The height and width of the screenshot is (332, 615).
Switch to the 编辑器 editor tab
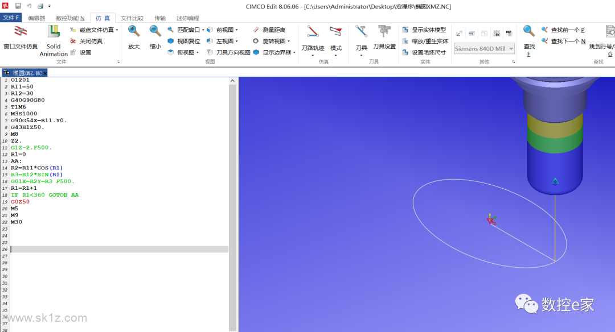click(36, 18)
